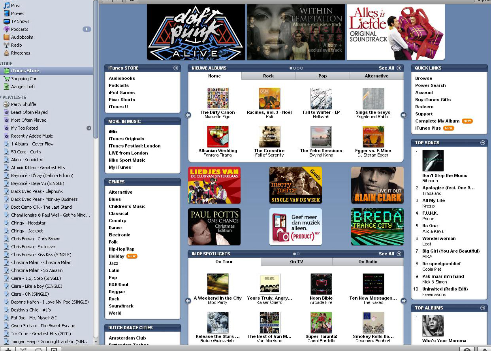Go to next page of In De Spotlights

pos(403,301)
